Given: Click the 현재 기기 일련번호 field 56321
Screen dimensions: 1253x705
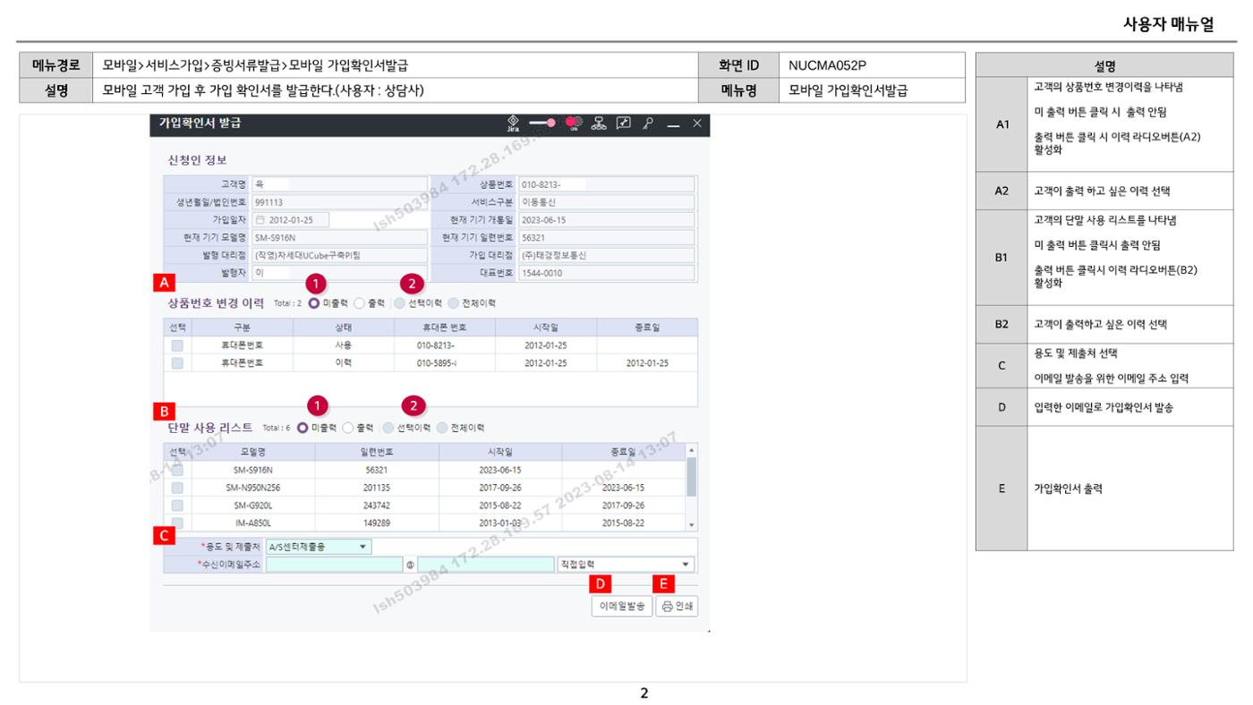Looking at the screenshot, I should (607, 238).
